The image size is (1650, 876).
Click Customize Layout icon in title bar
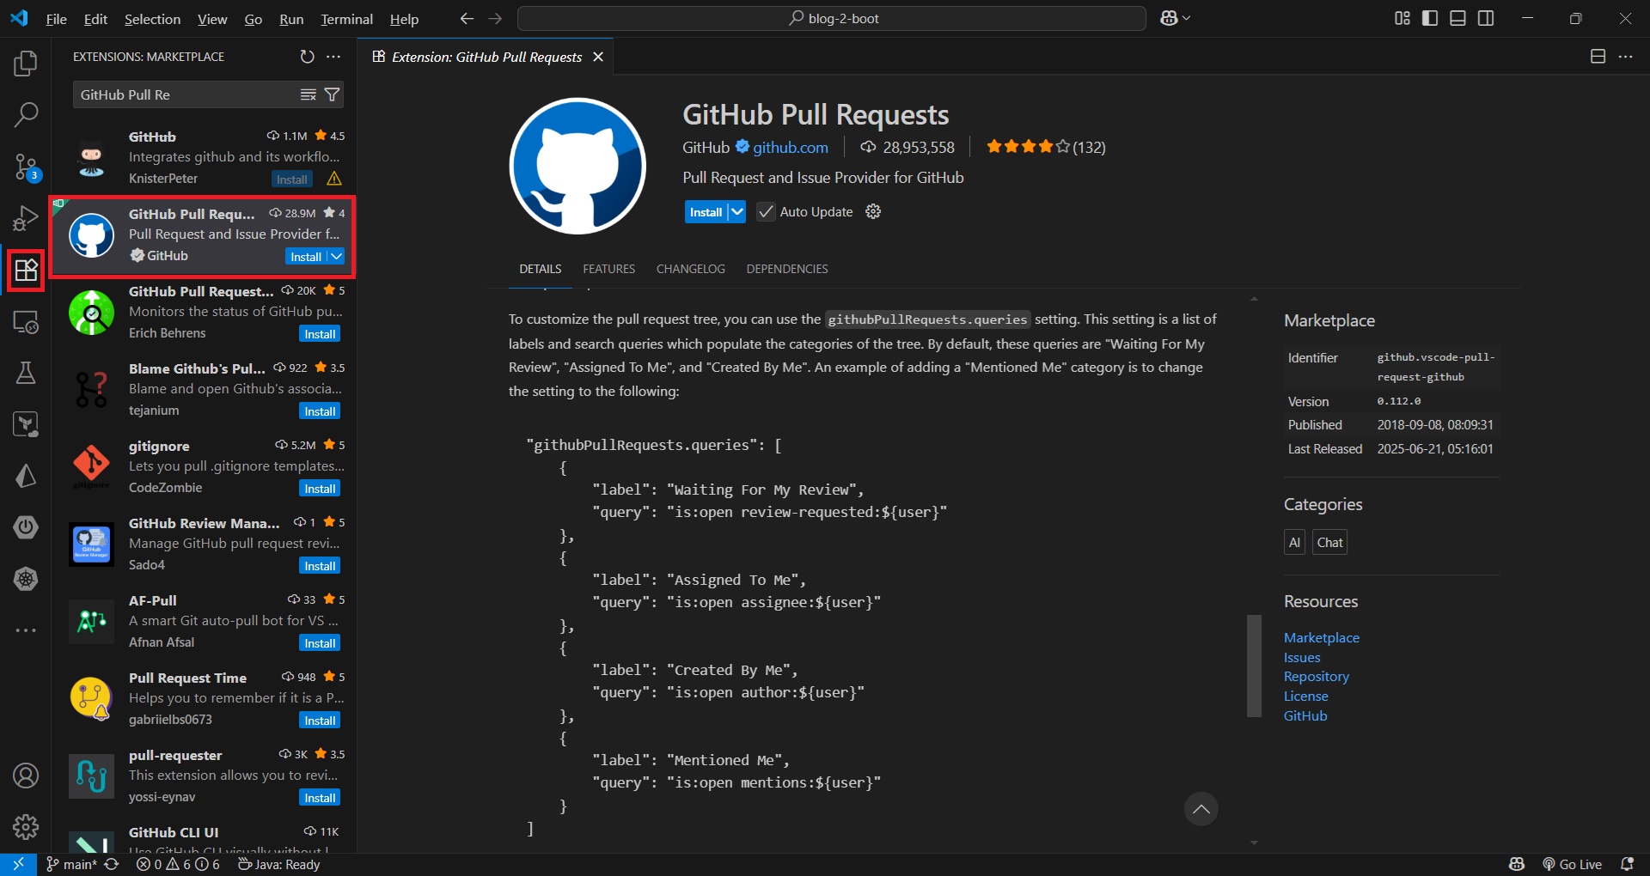(1402, 18)
